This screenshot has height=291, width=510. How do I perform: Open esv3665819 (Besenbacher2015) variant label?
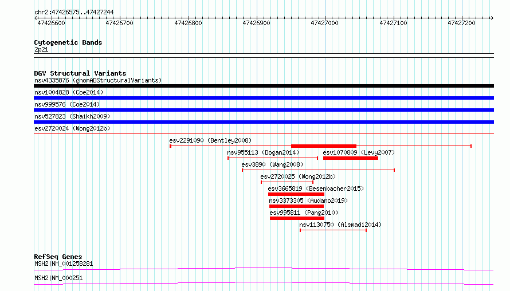(x=316, y=188)
